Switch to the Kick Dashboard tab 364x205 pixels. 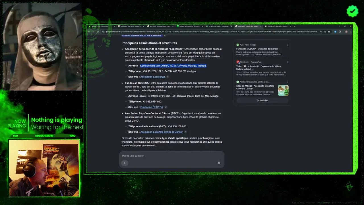pos(102,26)
